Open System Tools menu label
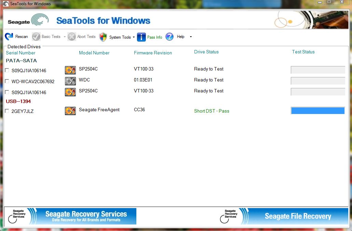The image size is (352, 231). tap(120, 37)
